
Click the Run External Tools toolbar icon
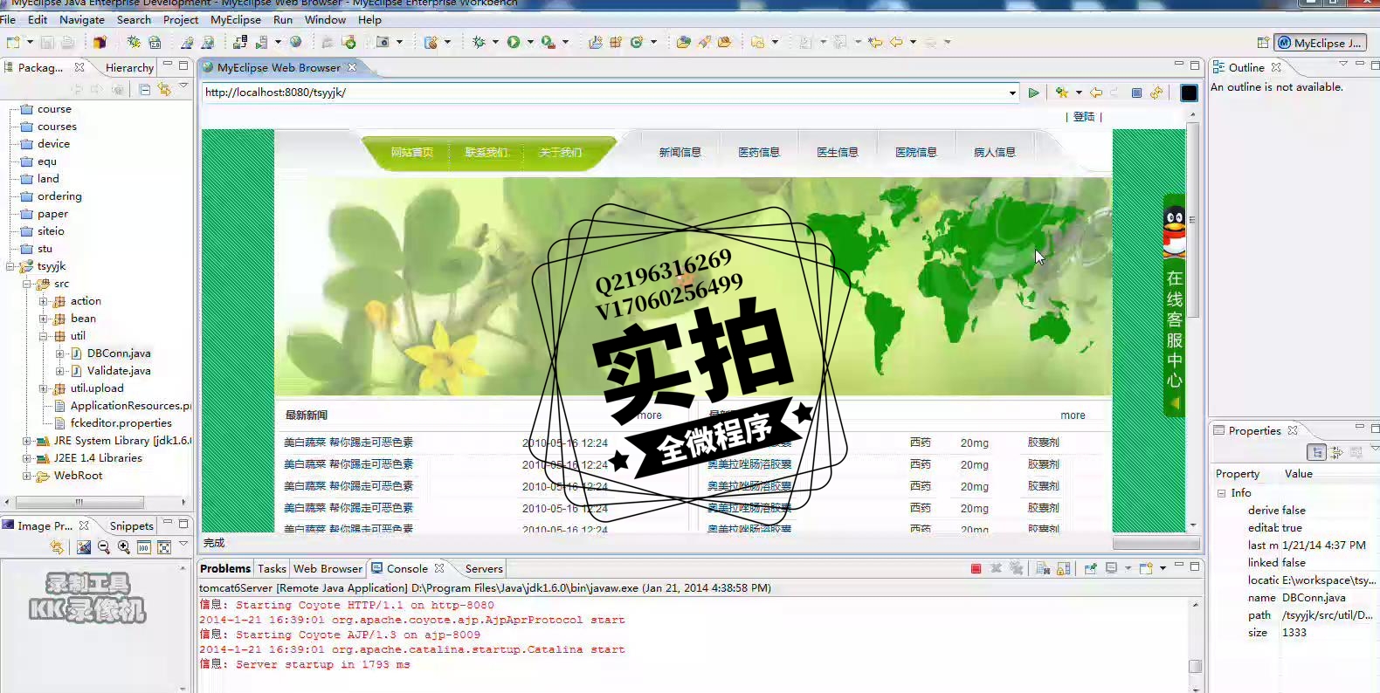pos(549,42)
